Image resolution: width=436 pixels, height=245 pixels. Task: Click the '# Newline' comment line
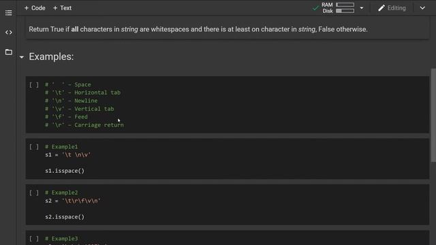[x=71, y=101]
